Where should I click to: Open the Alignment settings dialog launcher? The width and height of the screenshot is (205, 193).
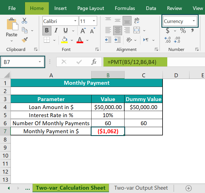(x=156, y=49)
